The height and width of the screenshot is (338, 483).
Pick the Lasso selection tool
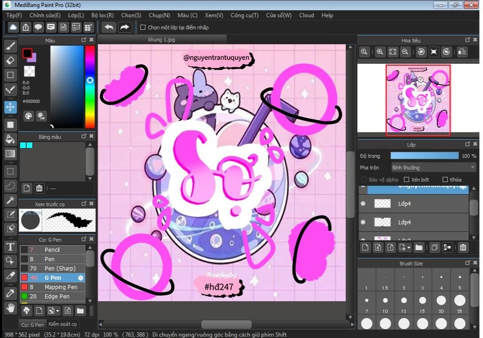tap(10, 186)
